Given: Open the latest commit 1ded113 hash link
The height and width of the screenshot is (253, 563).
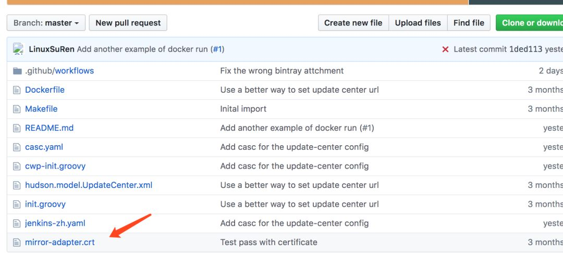Looking at the screenshot, I should (525, 49).
